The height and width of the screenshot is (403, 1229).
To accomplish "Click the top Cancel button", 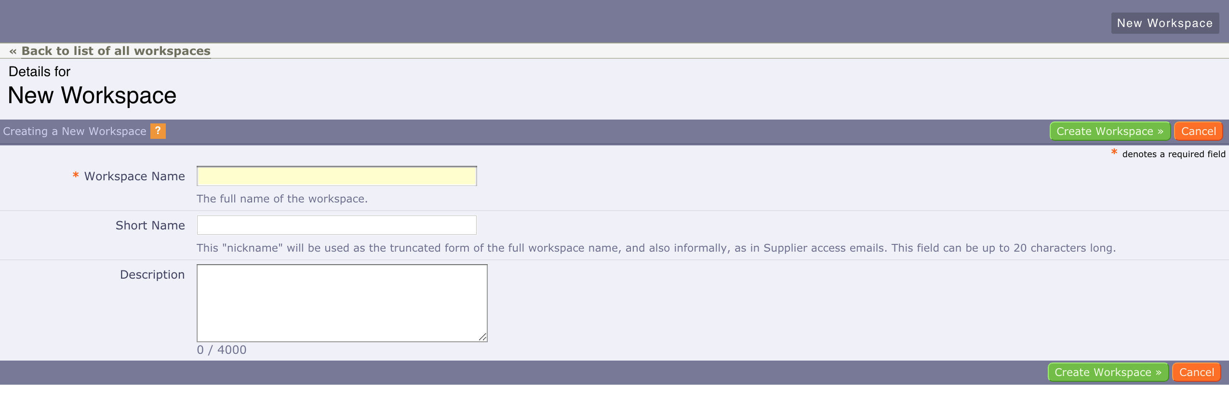I will coord(1198,131).
